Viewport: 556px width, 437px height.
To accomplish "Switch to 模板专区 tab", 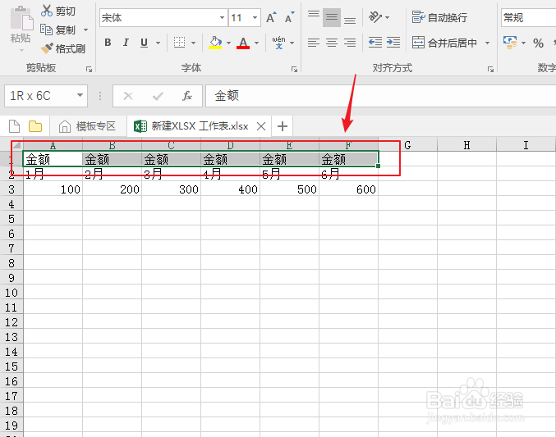I will (x=88, y=126).
